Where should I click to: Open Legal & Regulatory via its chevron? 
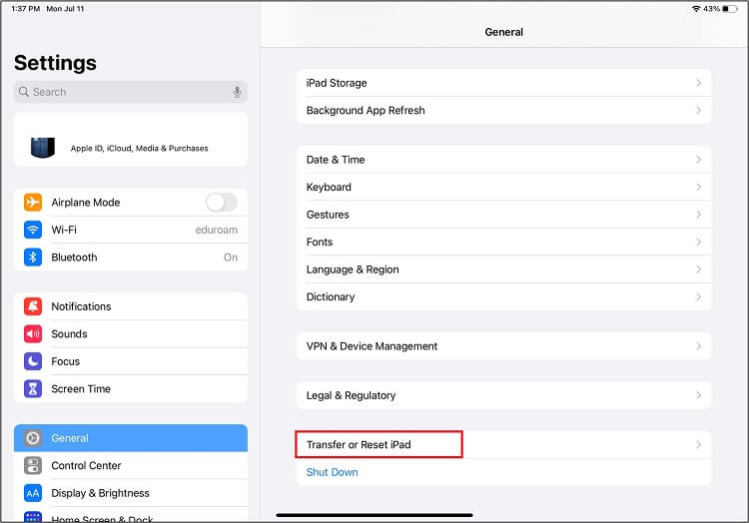698,395
